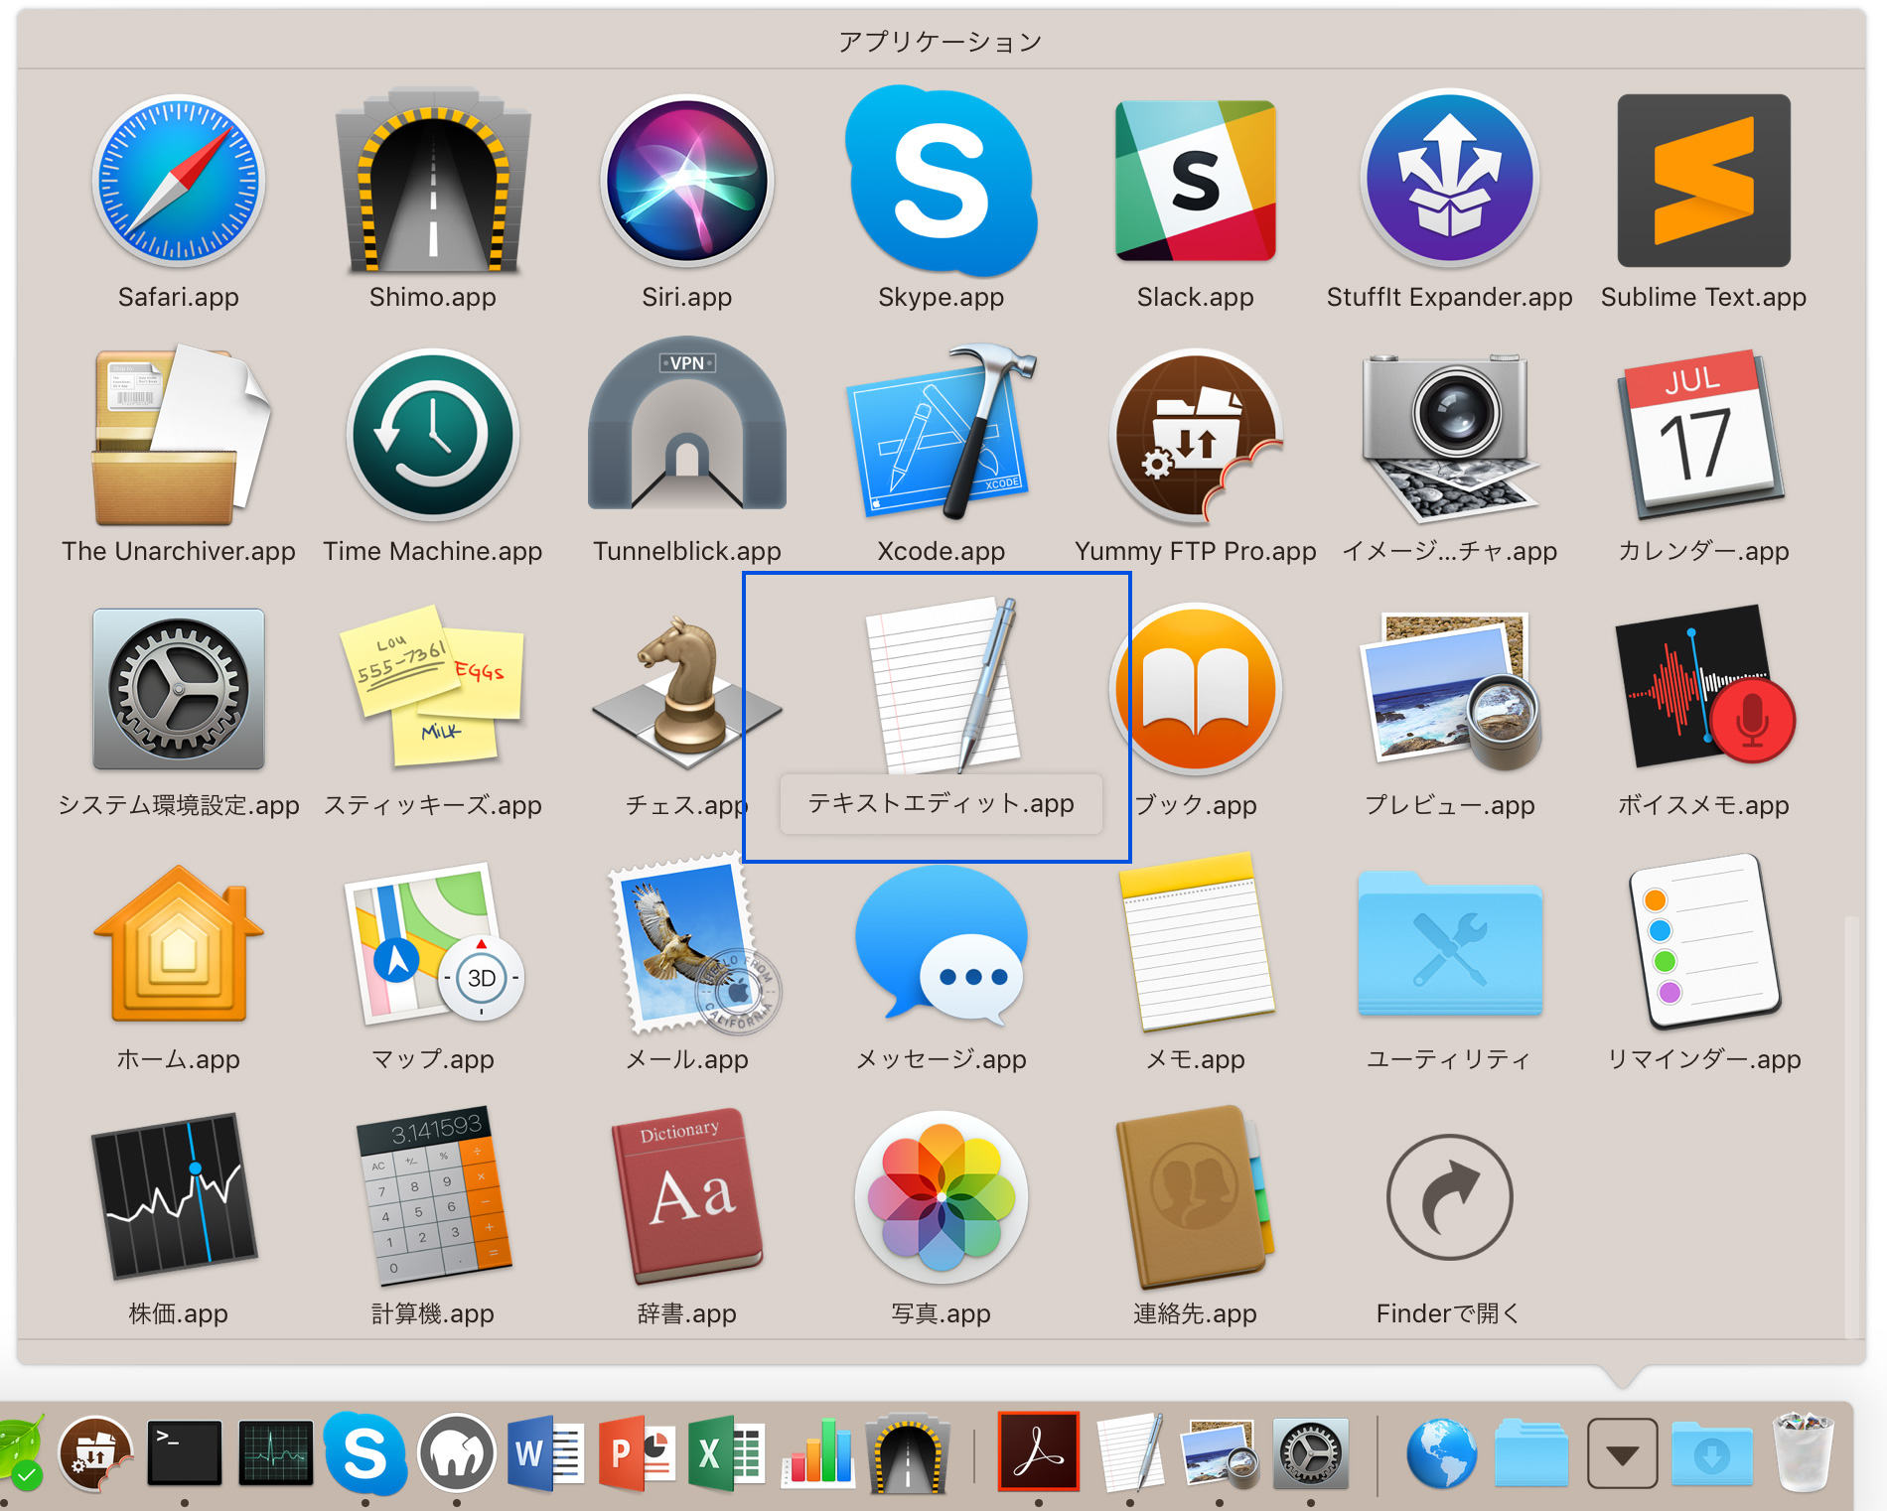
Task: Open System Preferences gear in the Dock
Action: tap(1311, 1453)
